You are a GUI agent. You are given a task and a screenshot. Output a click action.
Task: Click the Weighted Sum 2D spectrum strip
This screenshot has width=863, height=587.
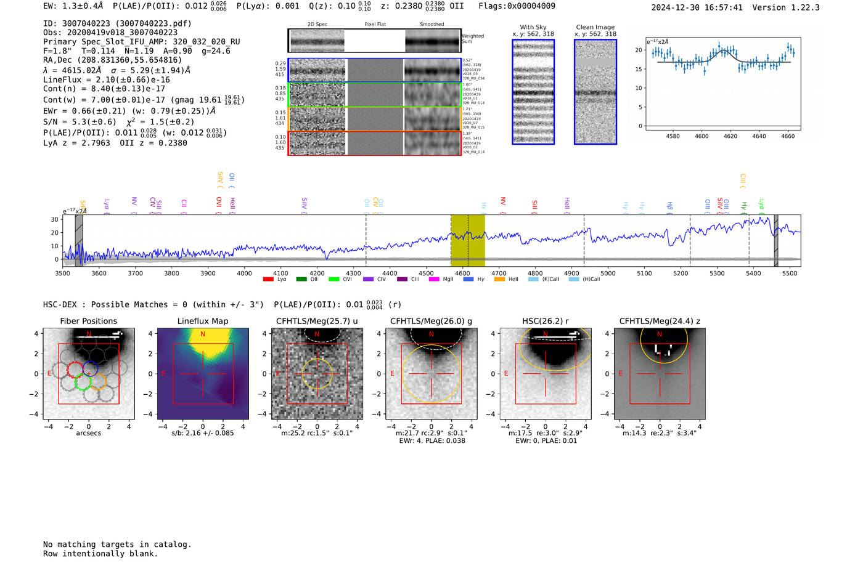coord(375,41)
